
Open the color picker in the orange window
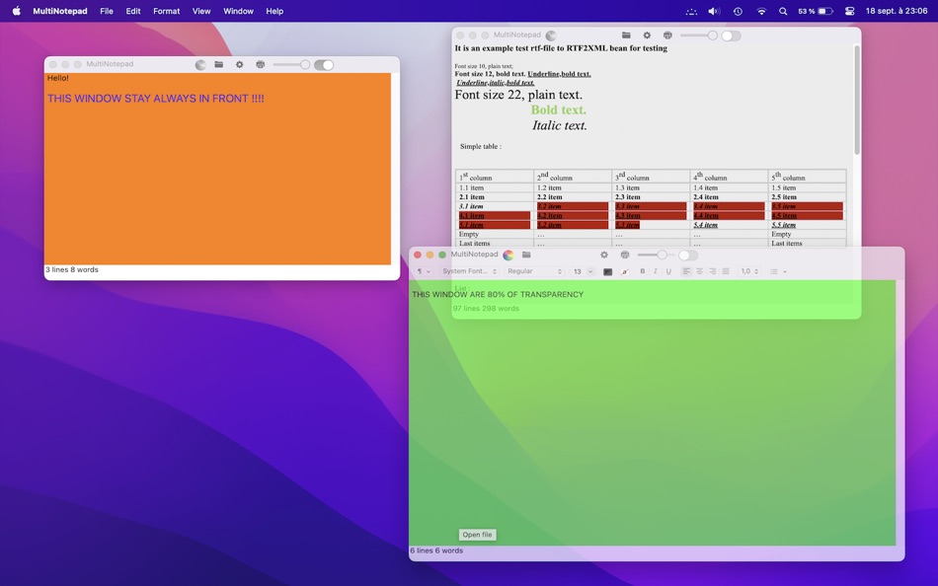pos(200,64)
